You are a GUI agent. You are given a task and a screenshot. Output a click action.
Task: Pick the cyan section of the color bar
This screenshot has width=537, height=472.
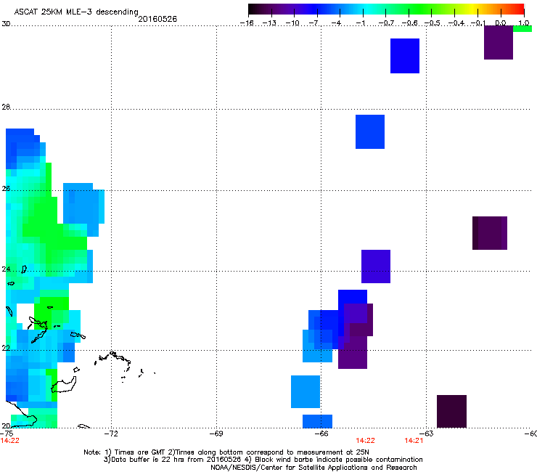click(368, 9)
